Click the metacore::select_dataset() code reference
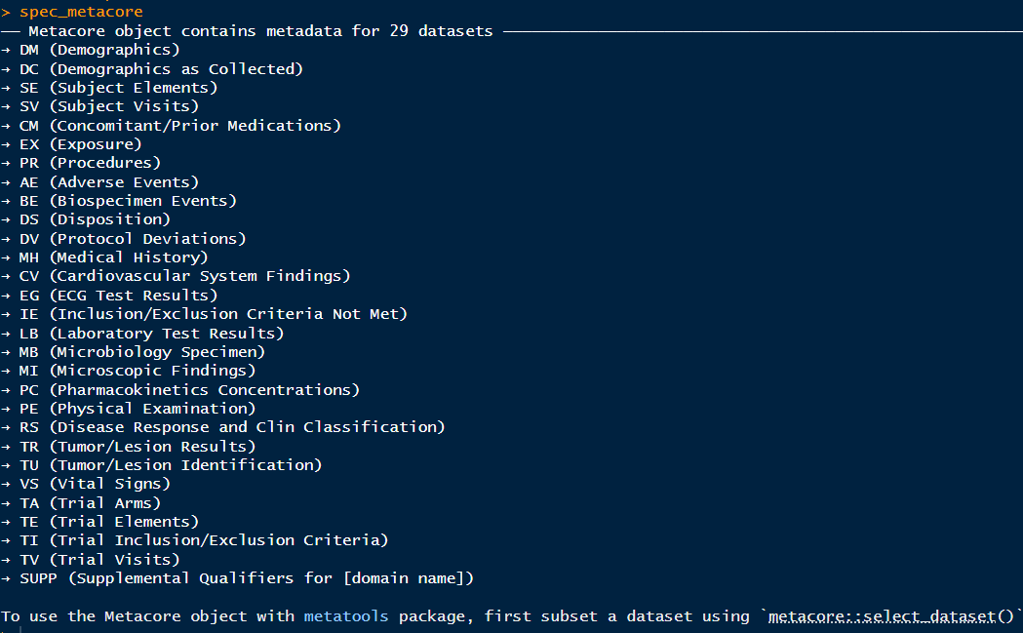The height and width of the screenshot is (633, 1023). coord(892,615)
